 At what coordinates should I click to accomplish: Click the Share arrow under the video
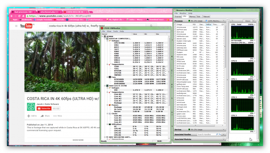pos(42,116)
